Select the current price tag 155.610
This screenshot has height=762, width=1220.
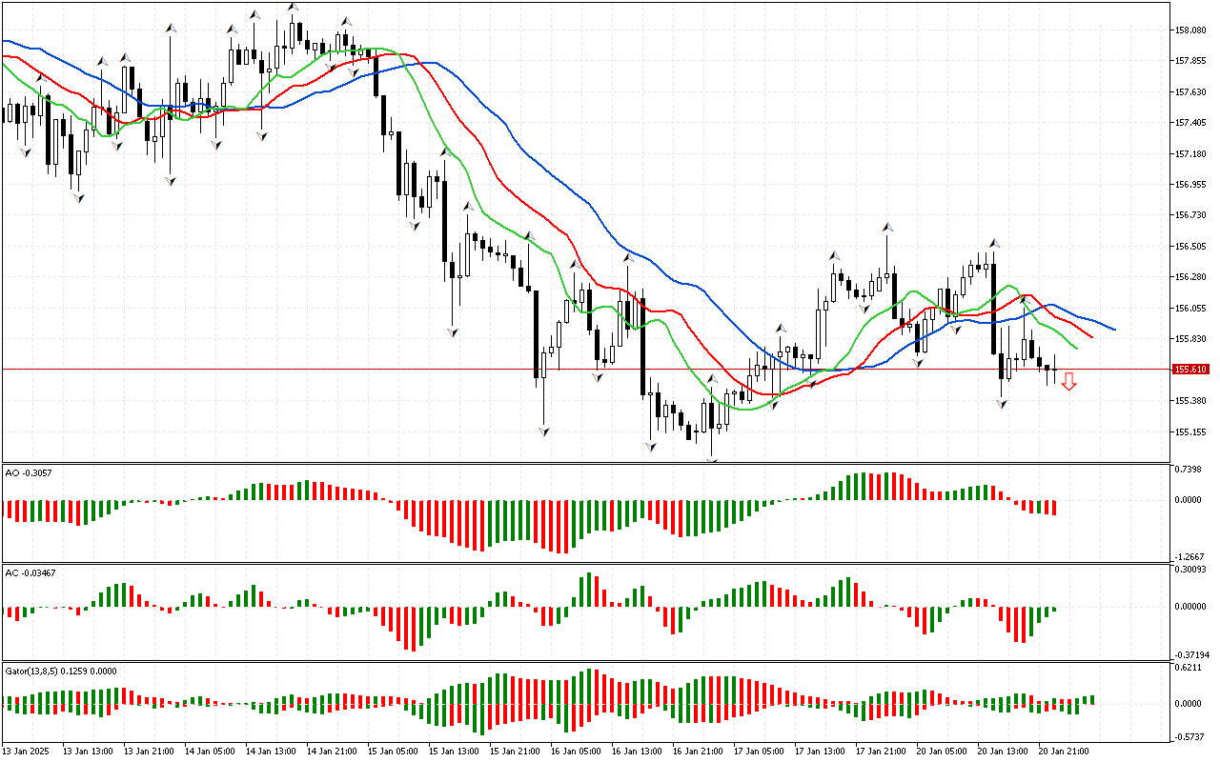(x=1191, y=369)
